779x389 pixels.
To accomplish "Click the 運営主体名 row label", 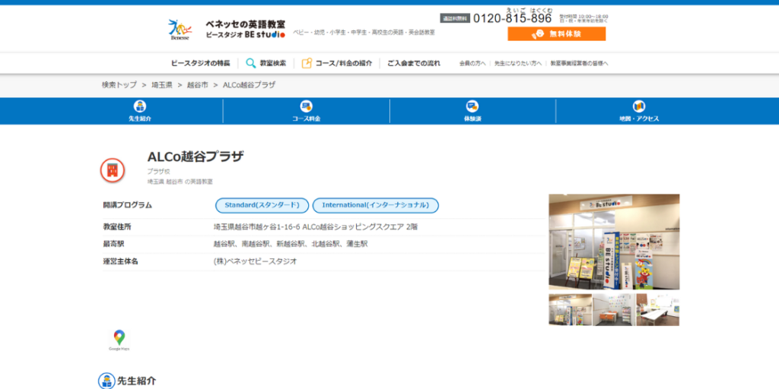I will pyautogui.click(x=121, y=261).
